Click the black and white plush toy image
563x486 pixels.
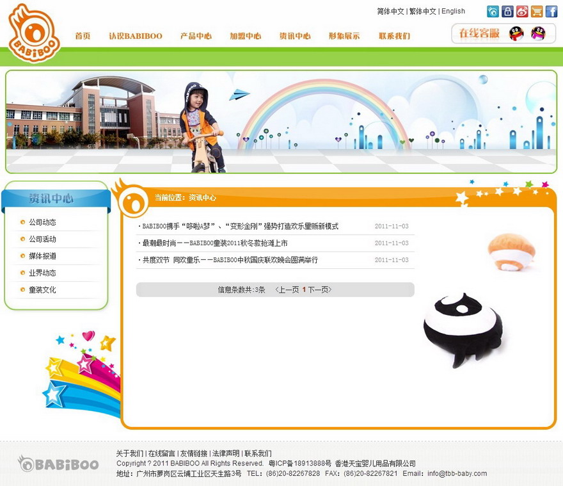coord(464,330)
